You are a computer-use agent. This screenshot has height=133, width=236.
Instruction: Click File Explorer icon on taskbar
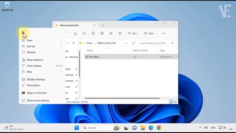coord(143,128)
